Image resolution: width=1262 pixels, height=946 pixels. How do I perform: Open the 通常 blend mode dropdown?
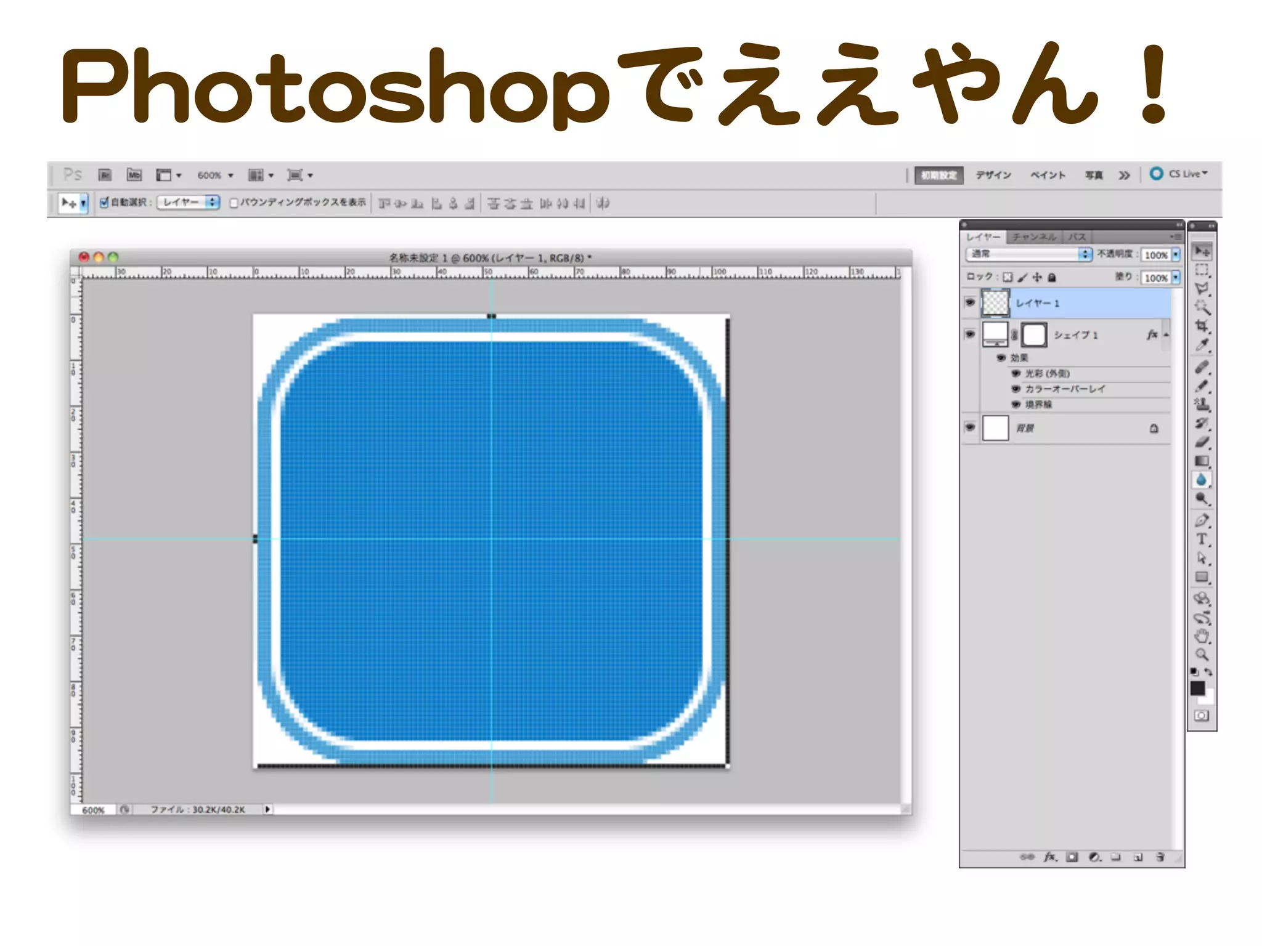coord(1028,254)
